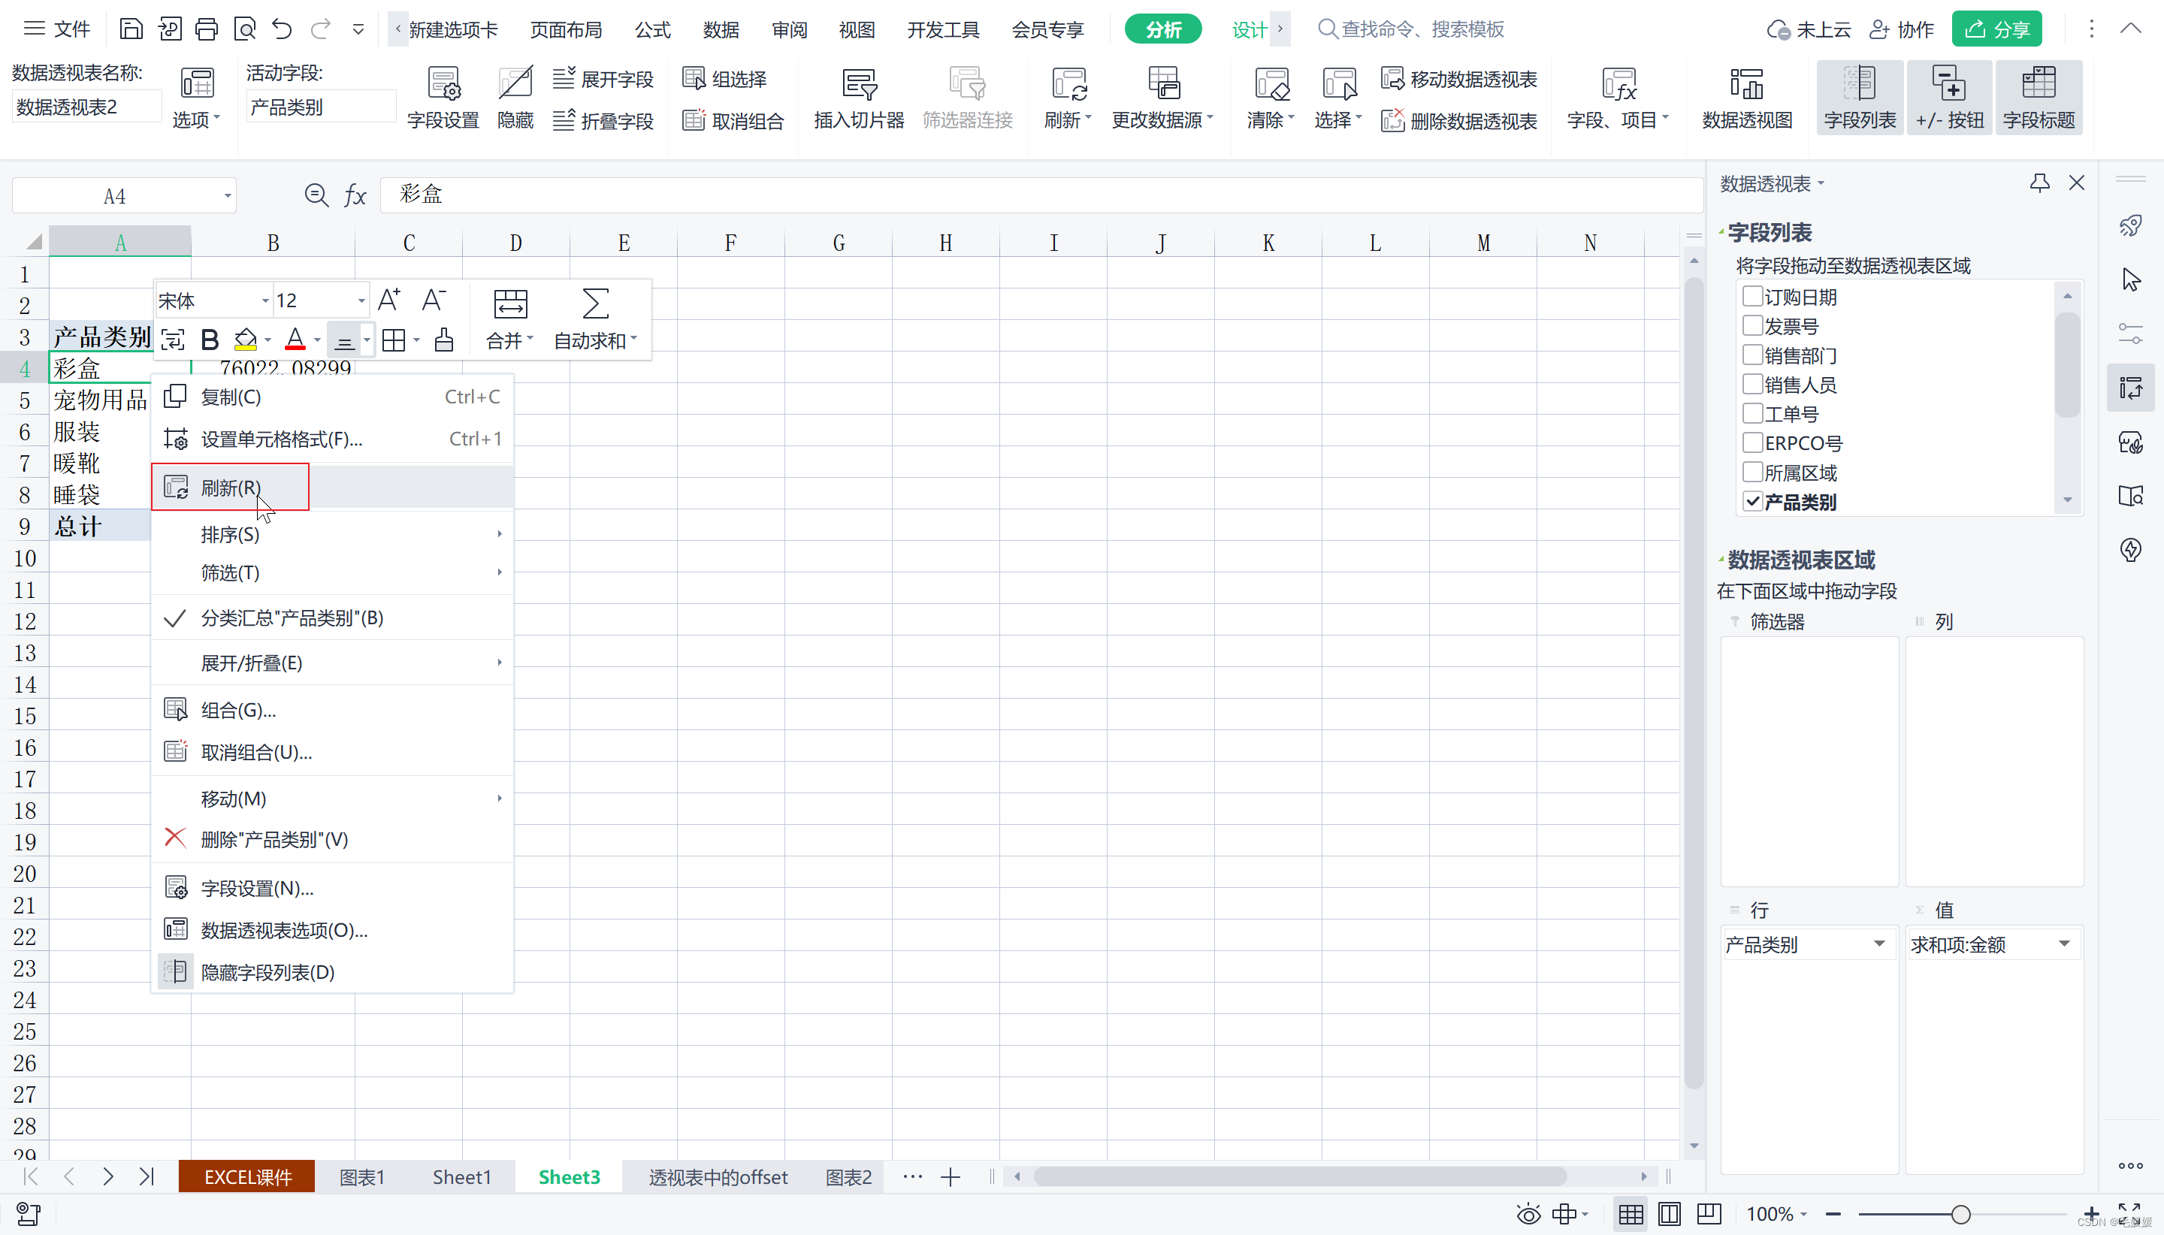Toggle 字段列表 ribbon button

pos(1860,98)
